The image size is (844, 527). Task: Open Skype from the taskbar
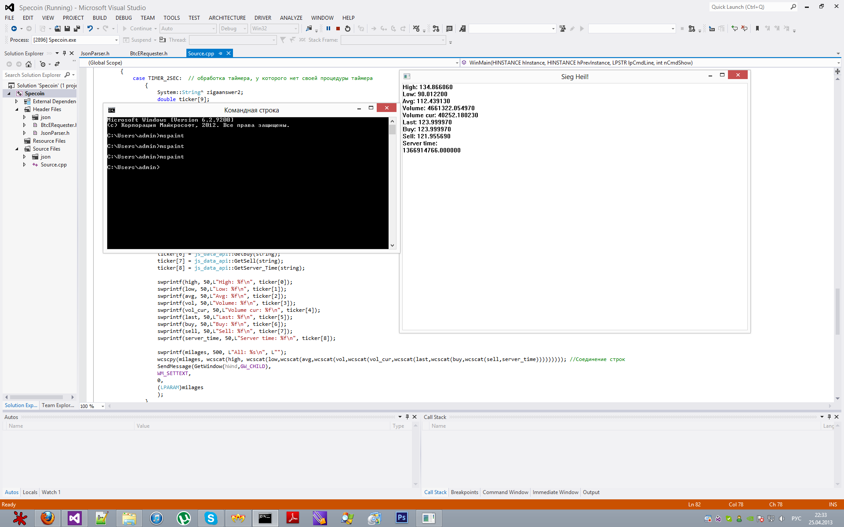tap(211, 518)
